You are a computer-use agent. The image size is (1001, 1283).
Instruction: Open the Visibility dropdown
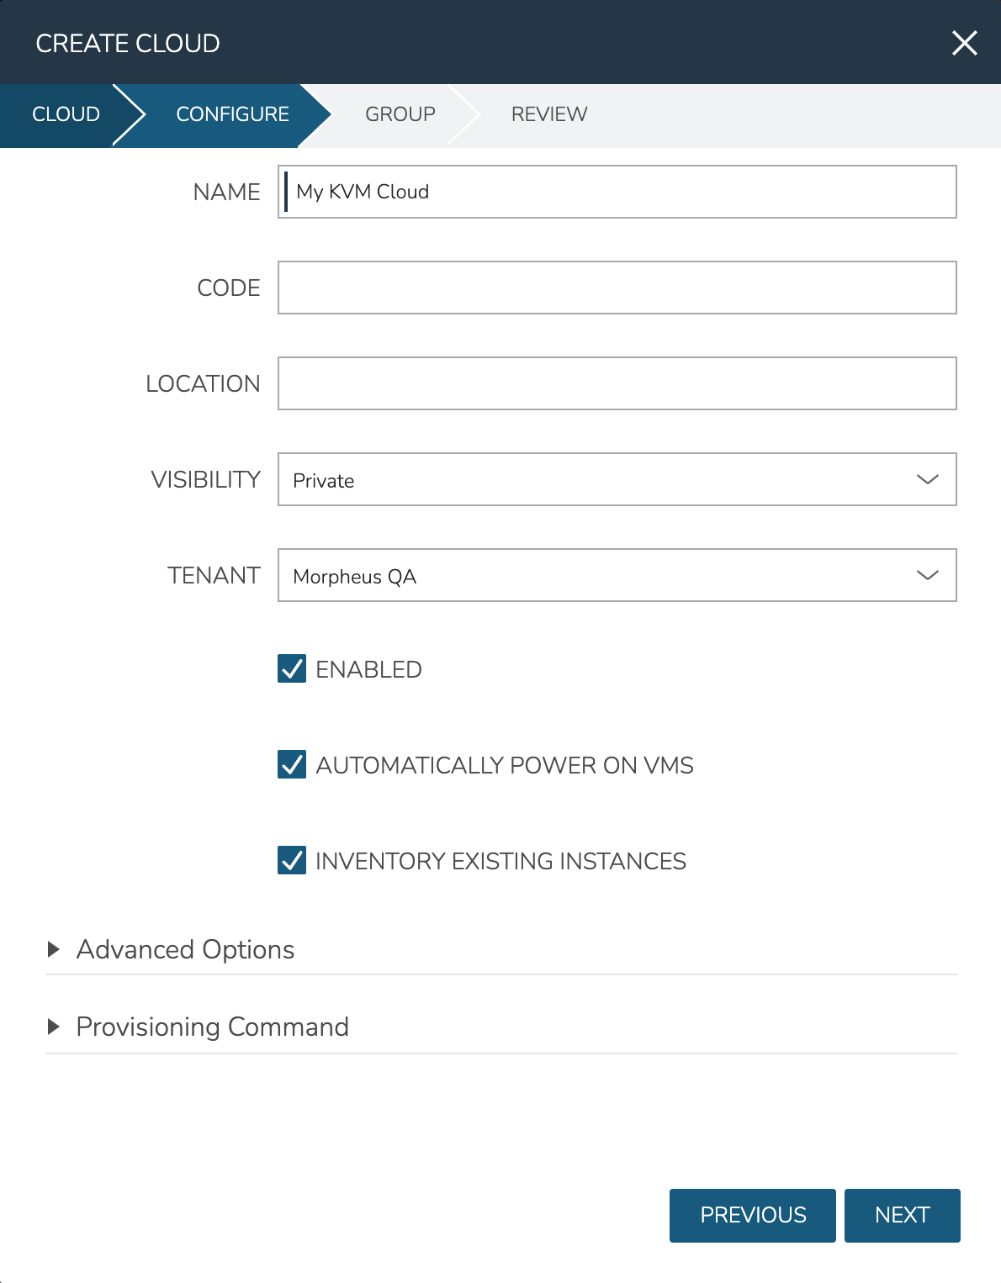point(617,479)
